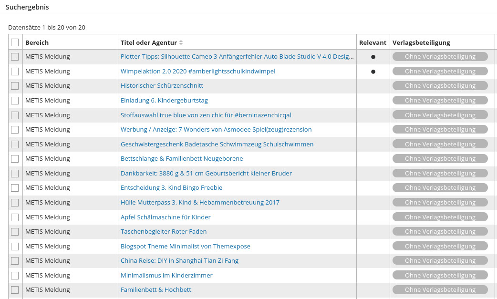This screenshot has height=299, width=497.
Task: Check the Geschwistergeschenk Badetasche row checkbox
Action: (15, 144)
